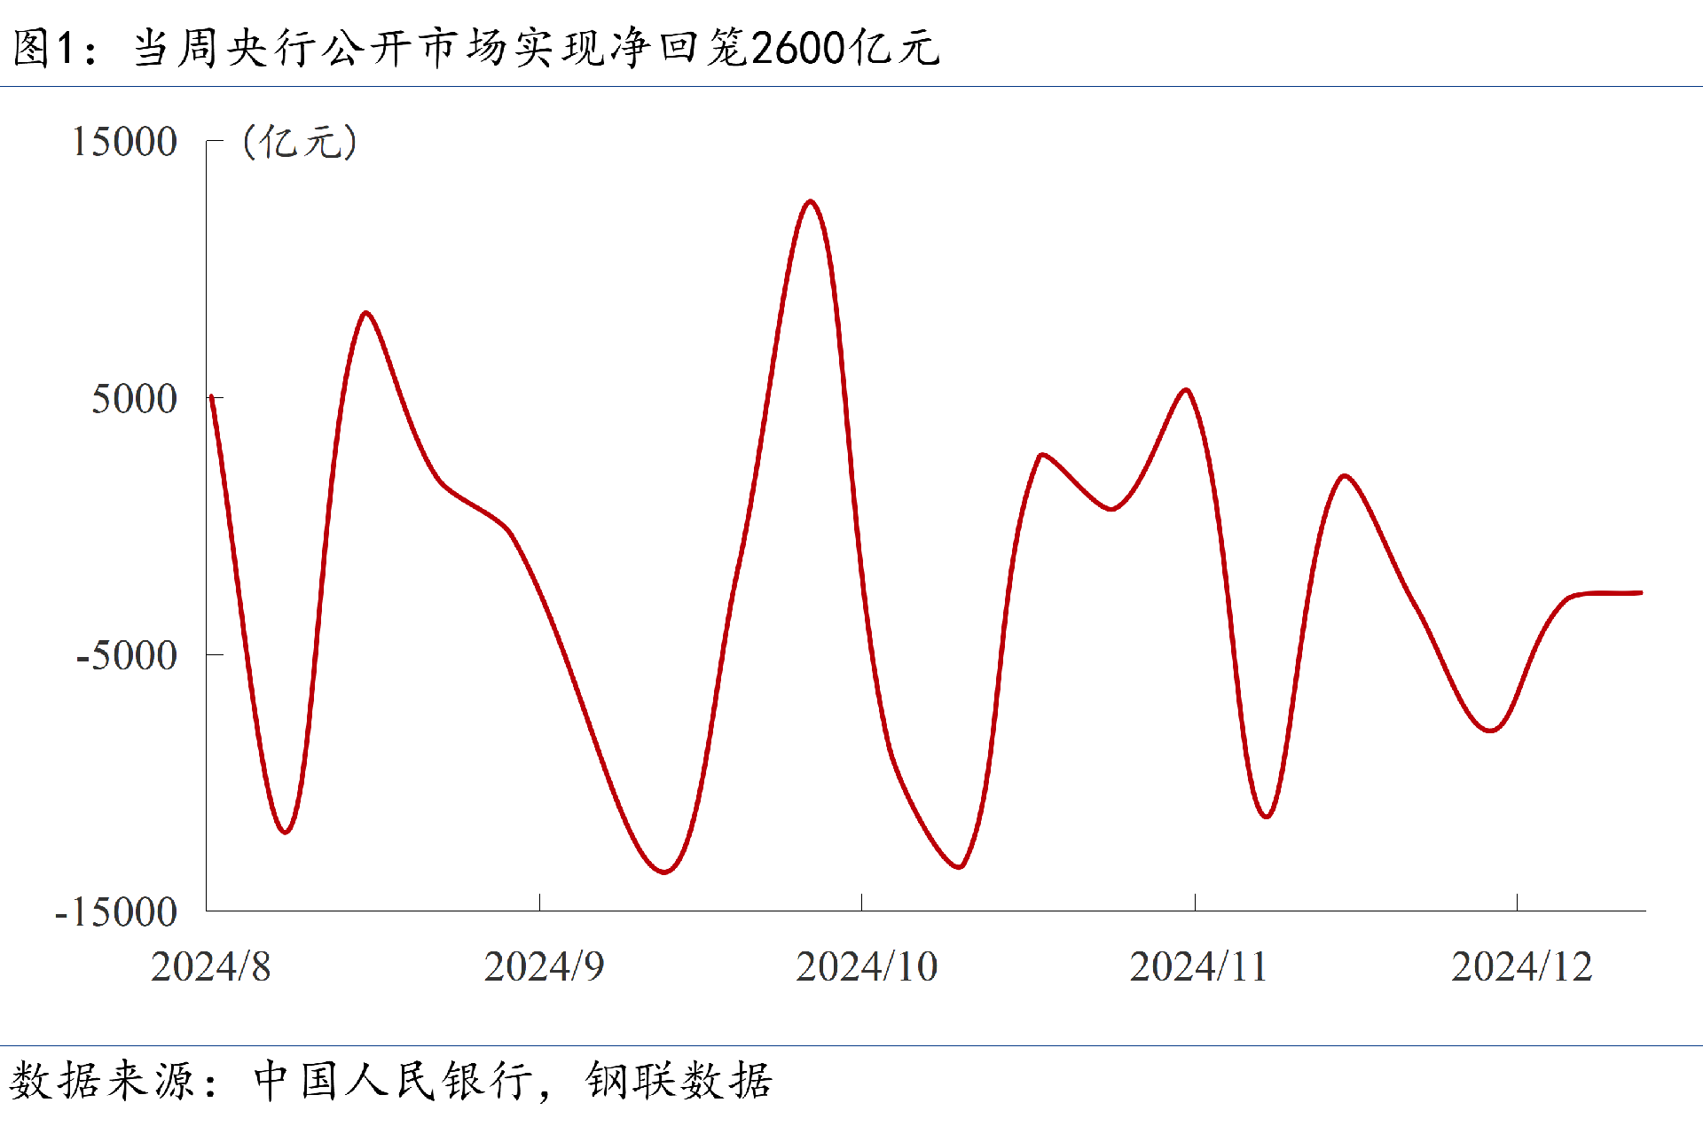Click the 2024/12 x-axis label
Image resolution: width=1703 pixels, height=1134 pixels.
coord(1522,966)
